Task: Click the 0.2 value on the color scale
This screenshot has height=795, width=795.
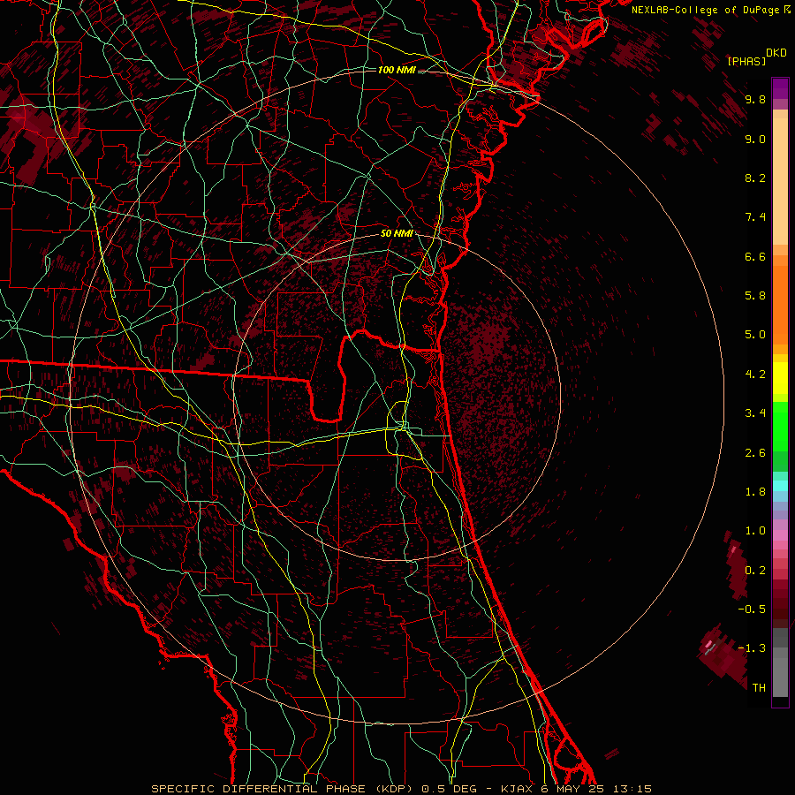Action: (x=755, y=570)
